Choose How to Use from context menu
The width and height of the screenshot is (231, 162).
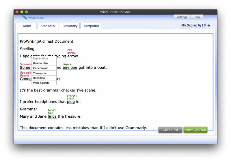tap(44, 63)
